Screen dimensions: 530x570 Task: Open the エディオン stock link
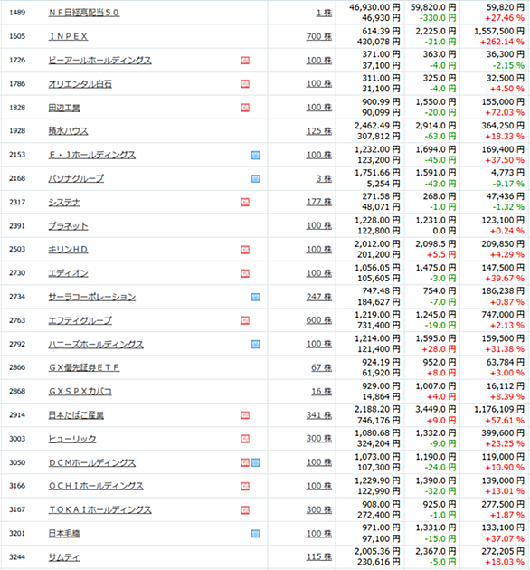tap(69, 273)
